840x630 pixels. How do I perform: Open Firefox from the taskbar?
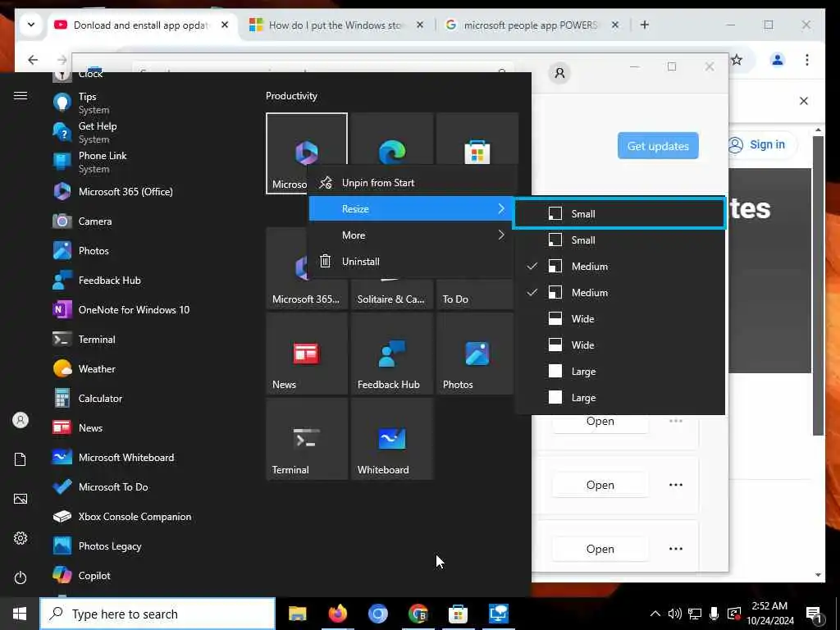click(x=337, y=614)
